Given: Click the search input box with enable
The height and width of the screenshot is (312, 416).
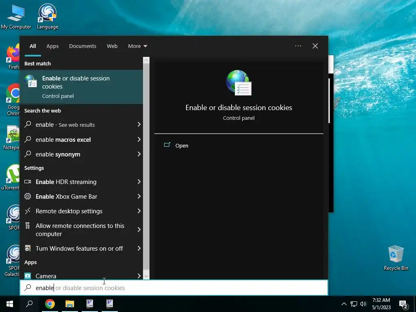Looking at the screenshot, I should coord(174,288).
